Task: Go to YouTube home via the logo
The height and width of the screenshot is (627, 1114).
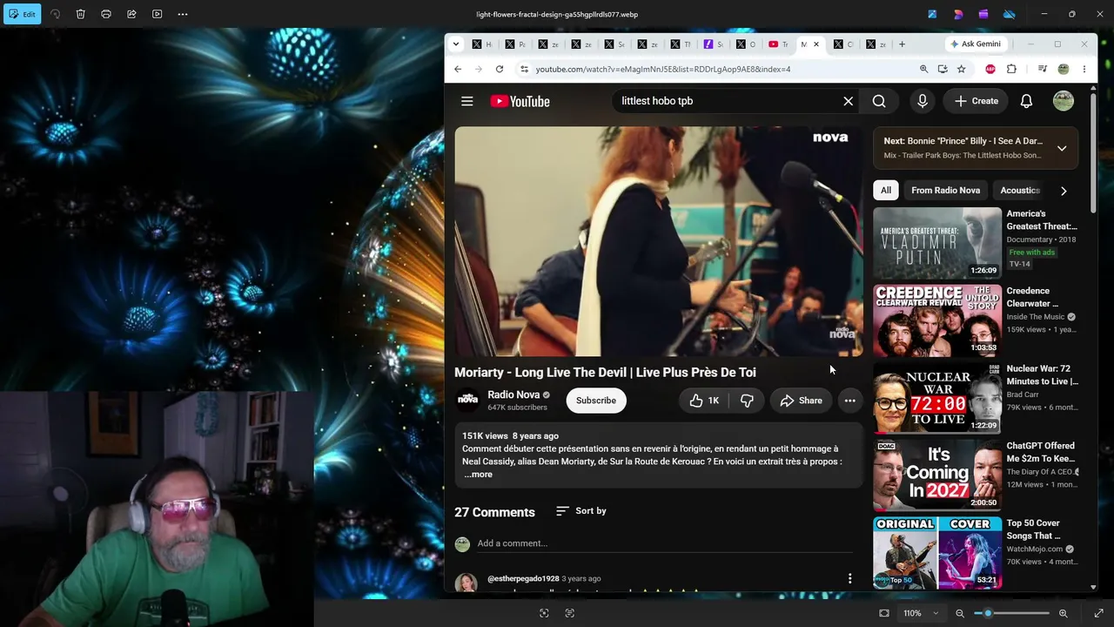Action: coord(520,101)
